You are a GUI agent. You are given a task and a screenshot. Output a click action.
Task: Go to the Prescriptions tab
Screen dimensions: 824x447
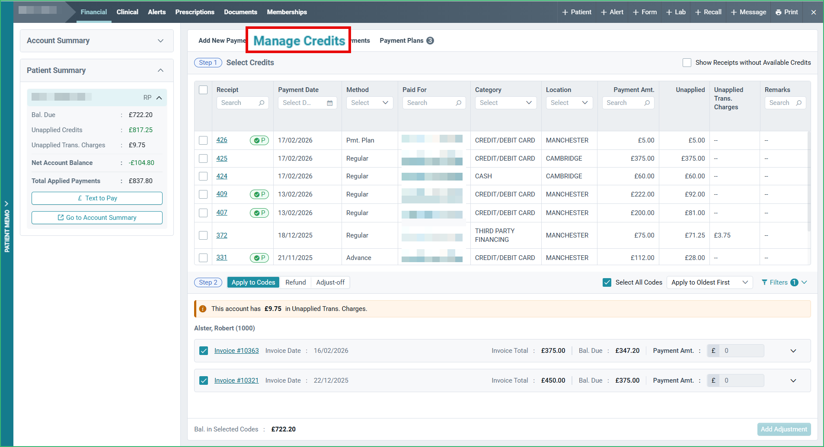tap(195, 12)
